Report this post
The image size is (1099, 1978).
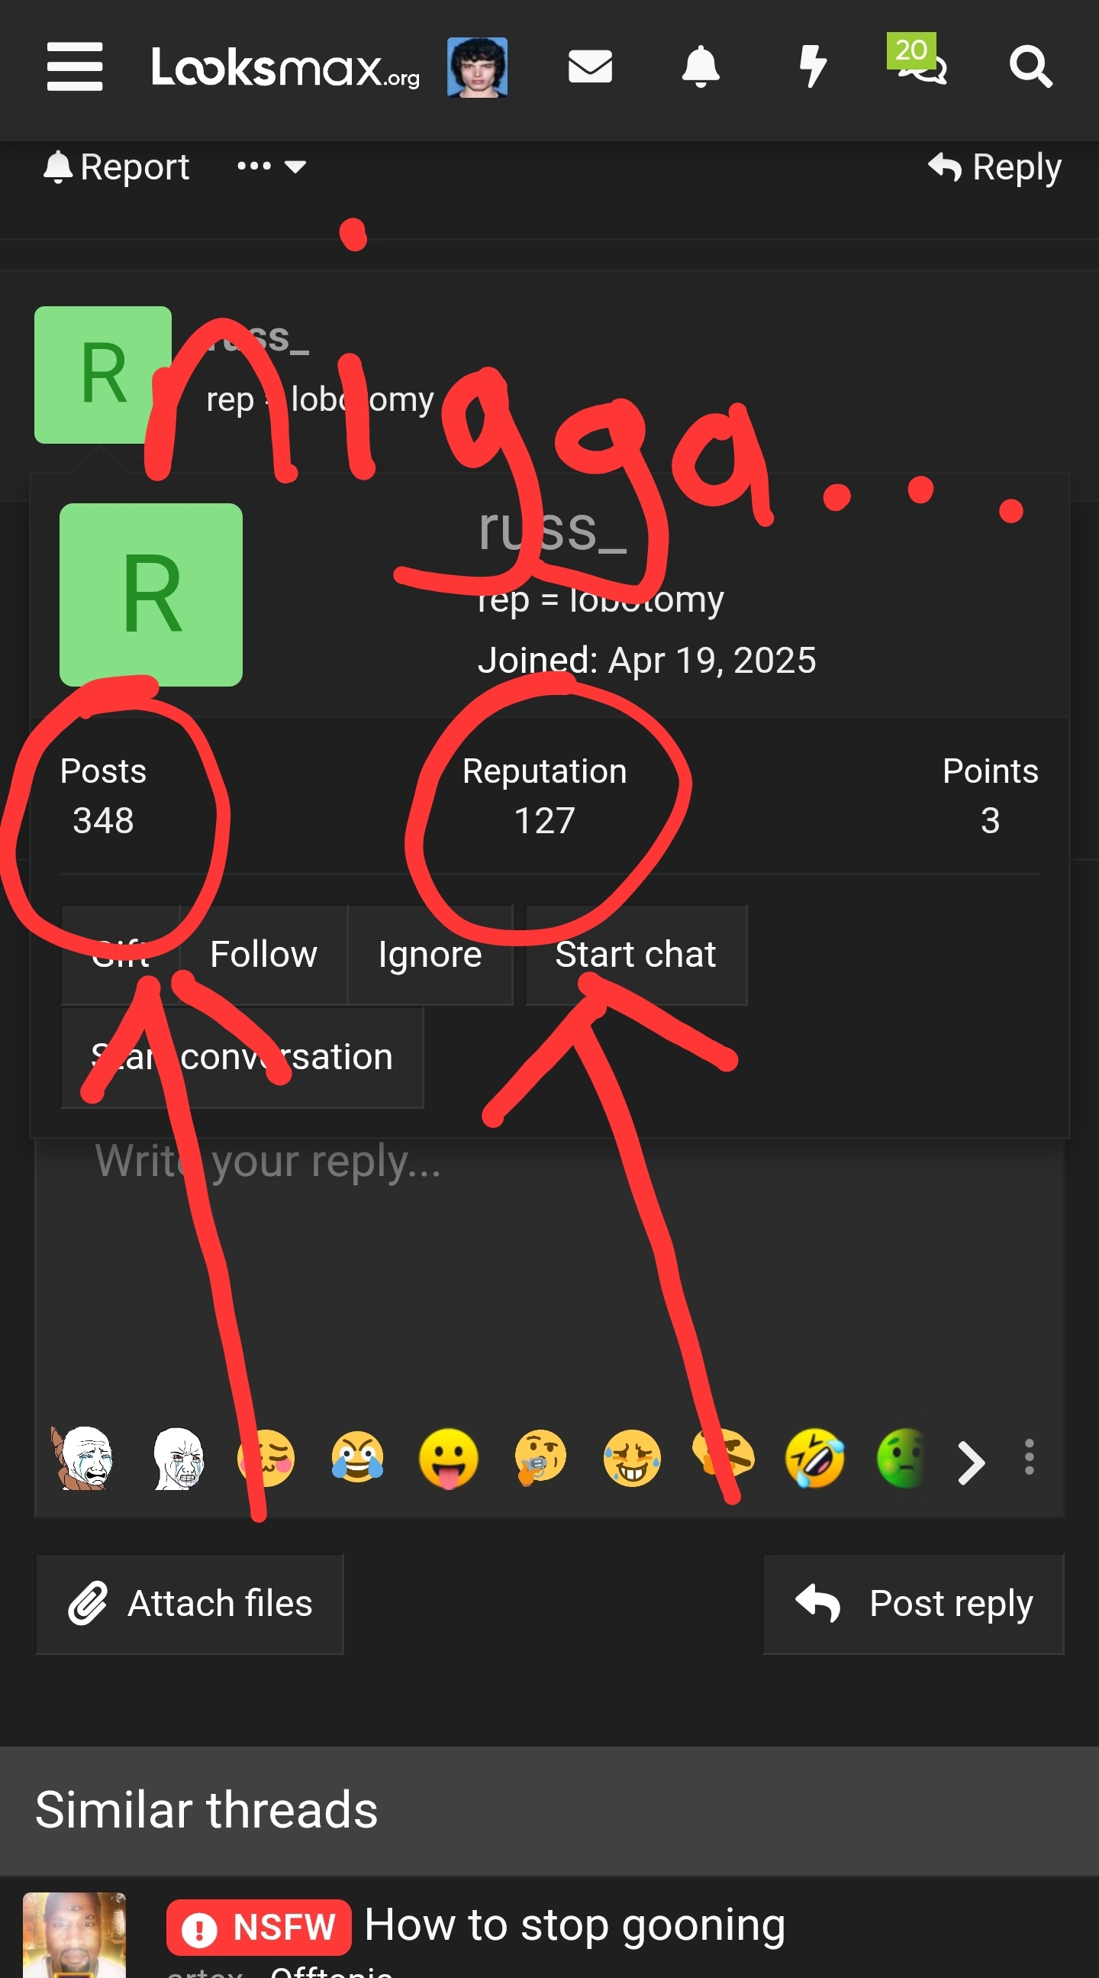click(x=116, y=166)
